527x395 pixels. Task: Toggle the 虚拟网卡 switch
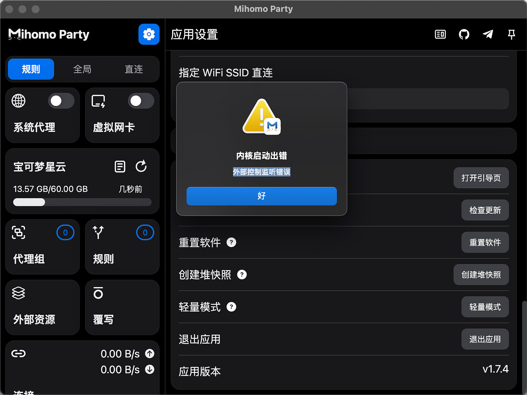tap(141, 101)
